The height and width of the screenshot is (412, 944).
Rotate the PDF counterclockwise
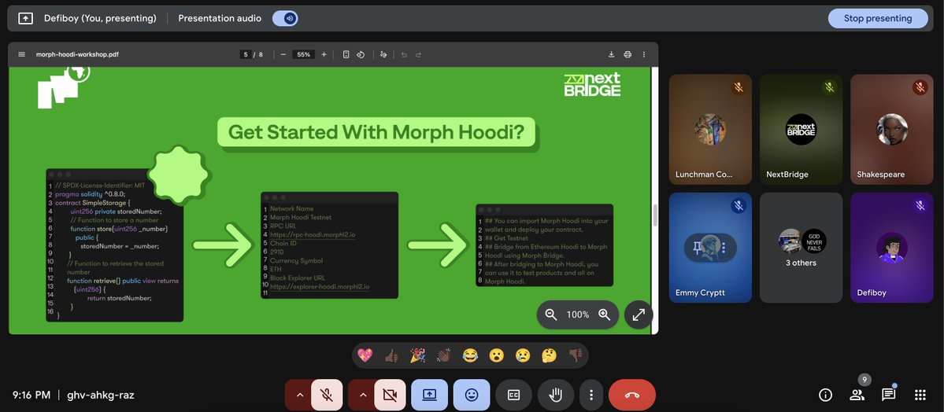[x=361, y=54]
